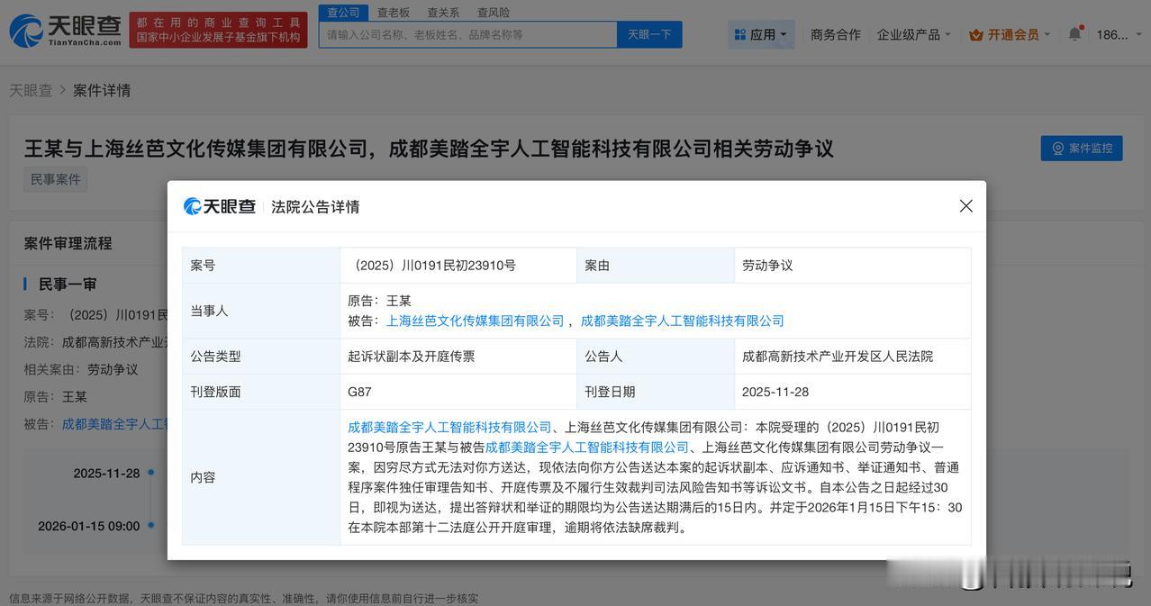Go to 天眼查 breadcrumb link
The width and height of the screenshot is (1151, 606).
[31, 90]
